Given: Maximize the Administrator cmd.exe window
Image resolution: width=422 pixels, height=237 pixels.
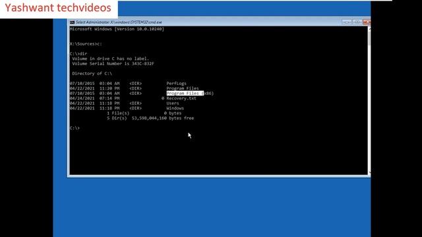Looking at the screenshot, I should (x=357, y=22).
